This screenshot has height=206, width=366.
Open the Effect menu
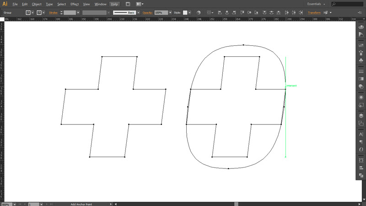[75, 4]
